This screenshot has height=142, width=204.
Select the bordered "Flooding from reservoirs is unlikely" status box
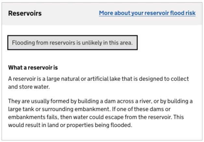pos(72,43)
